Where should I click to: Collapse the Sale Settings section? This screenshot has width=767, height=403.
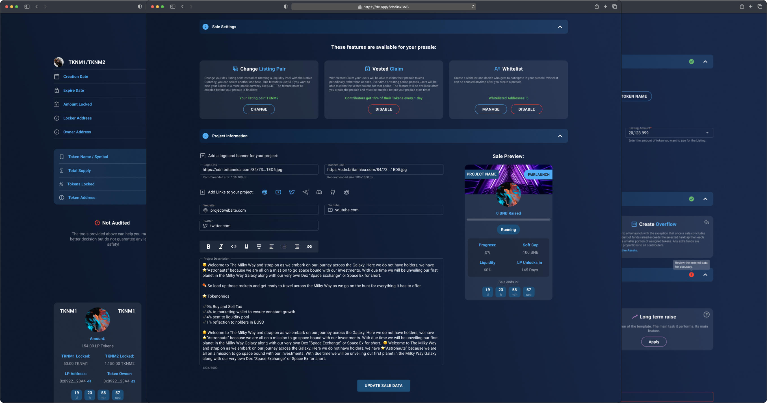(560, 27)
